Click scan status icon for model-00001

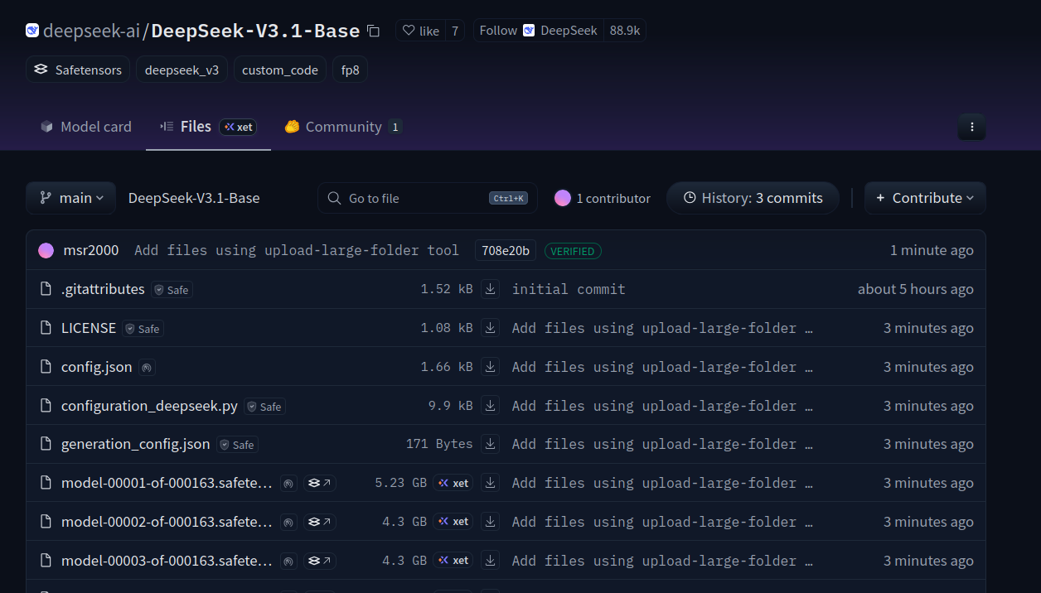click(288, 483)
